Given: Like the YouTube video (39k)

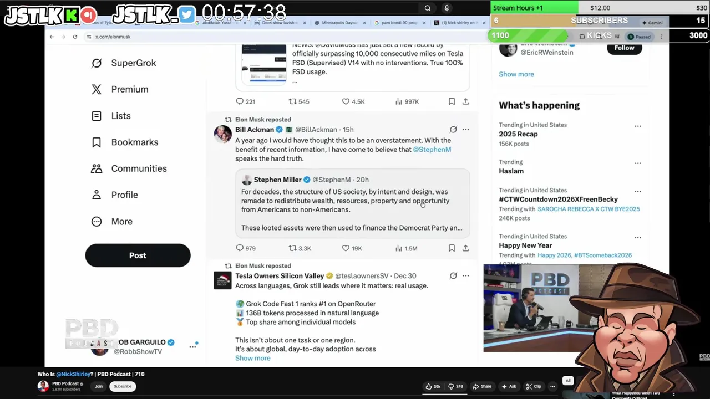Looking at the screenshot, I should tap(433, 386).
